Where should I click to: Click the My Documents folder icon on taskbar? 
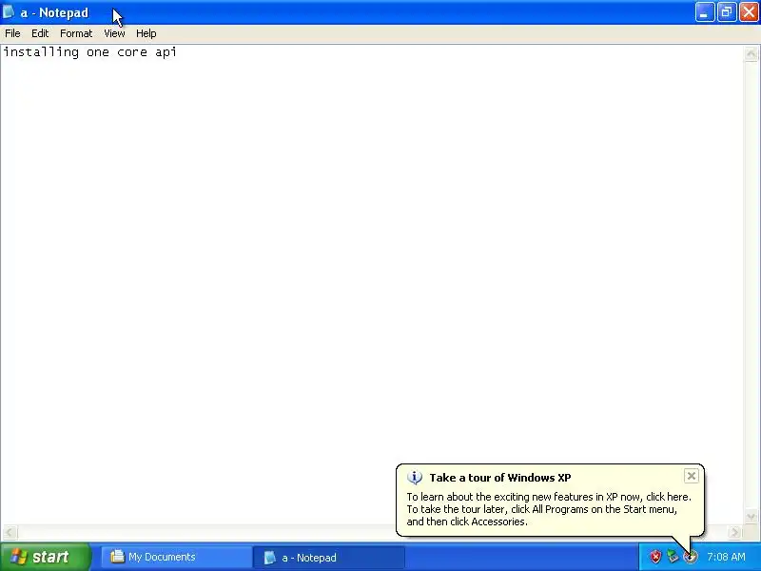117,557
